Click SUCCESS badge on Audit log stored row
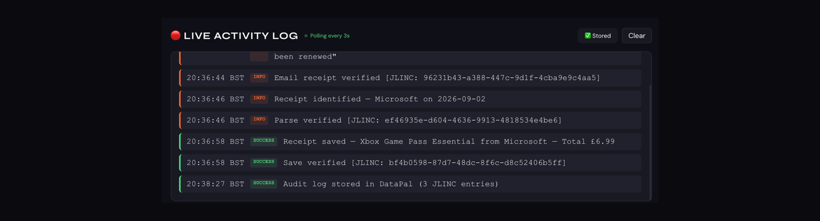 [x=263, y=184]
